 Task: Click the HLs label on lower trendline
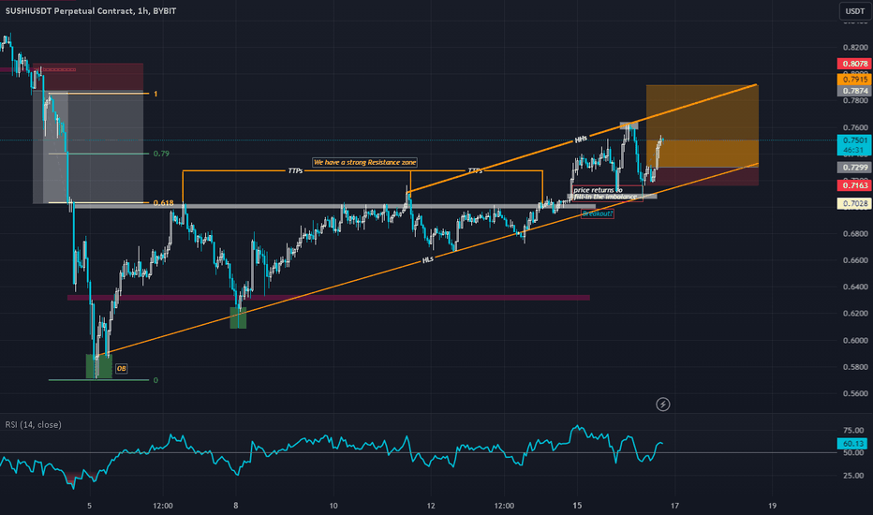(x=427, y=260)
